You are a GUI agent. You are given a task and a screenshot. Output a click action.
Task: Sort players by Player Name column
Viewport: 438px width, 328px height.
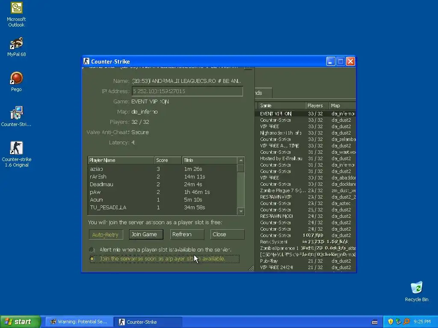pos(121,161)
